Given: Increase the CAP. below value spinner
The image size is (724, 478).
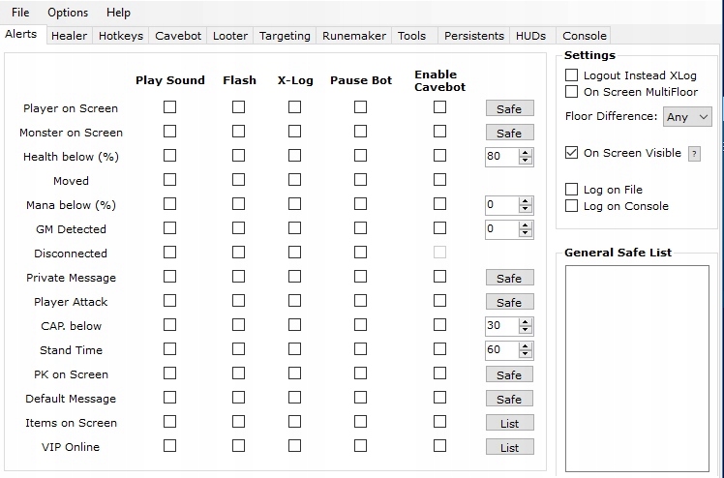Looking at the screenshot, I should [x=526, y=321].
